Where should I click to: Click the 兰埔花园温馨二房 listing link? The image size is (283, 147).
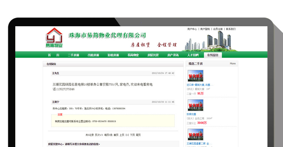click(199, 144)
